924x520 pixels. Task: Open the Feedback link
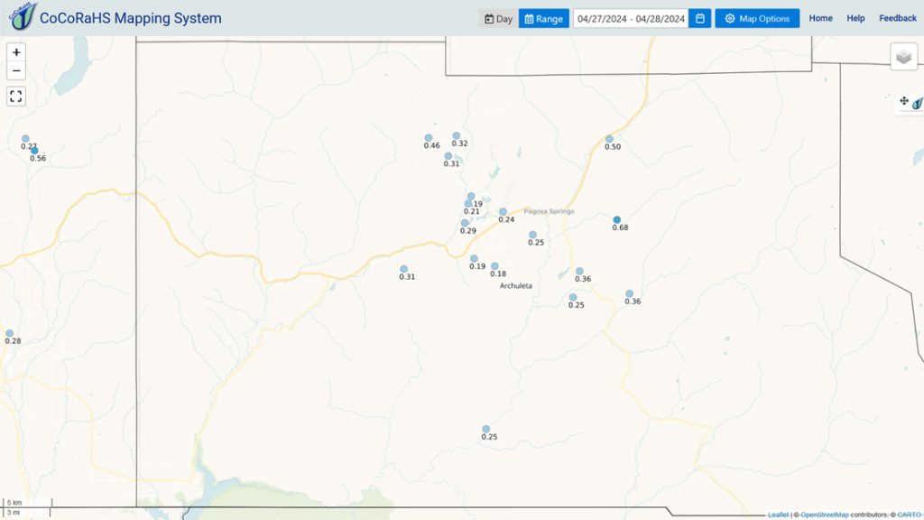[898, 18]
